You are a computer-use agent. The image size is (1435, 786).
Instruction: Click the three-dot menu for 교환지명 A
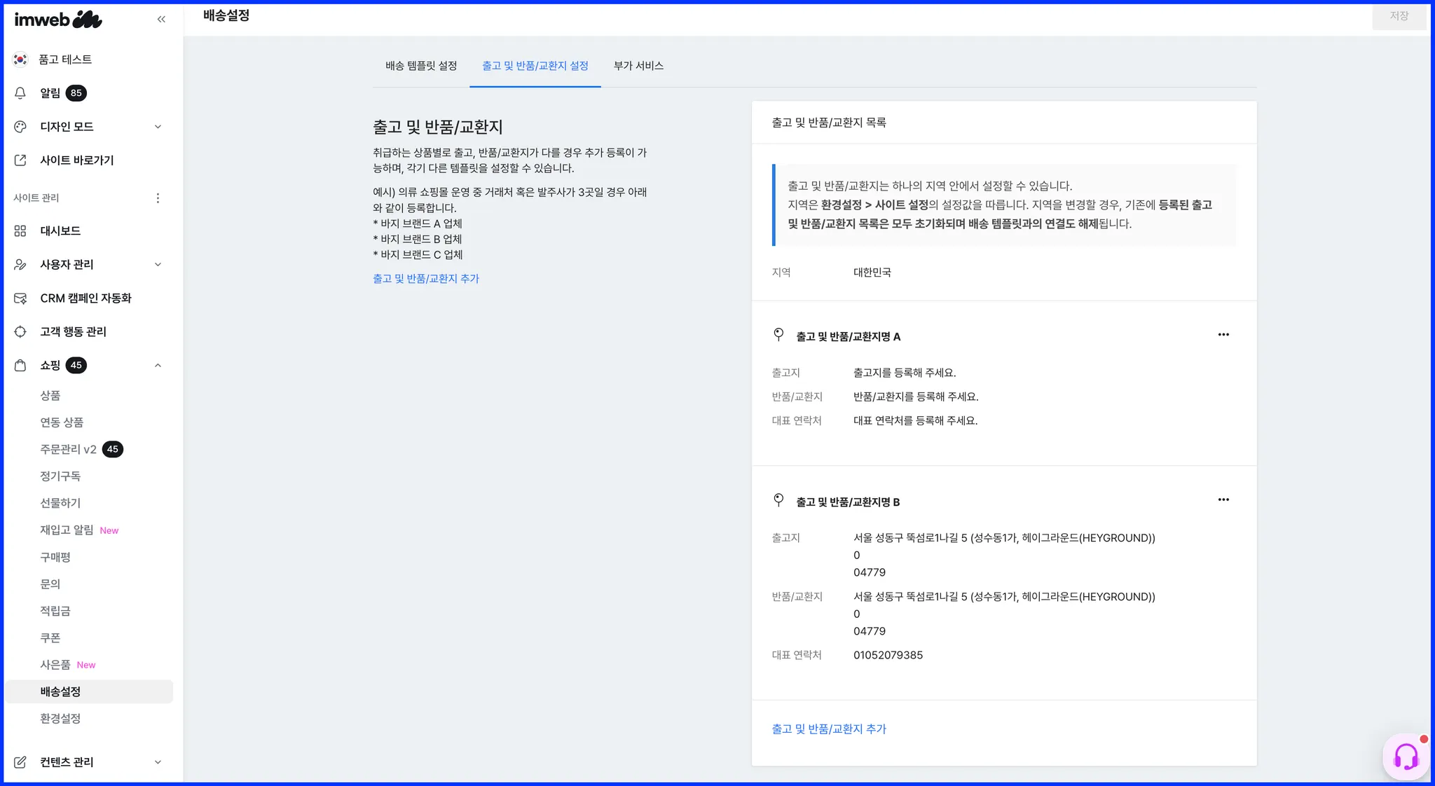pos(1223,335)
